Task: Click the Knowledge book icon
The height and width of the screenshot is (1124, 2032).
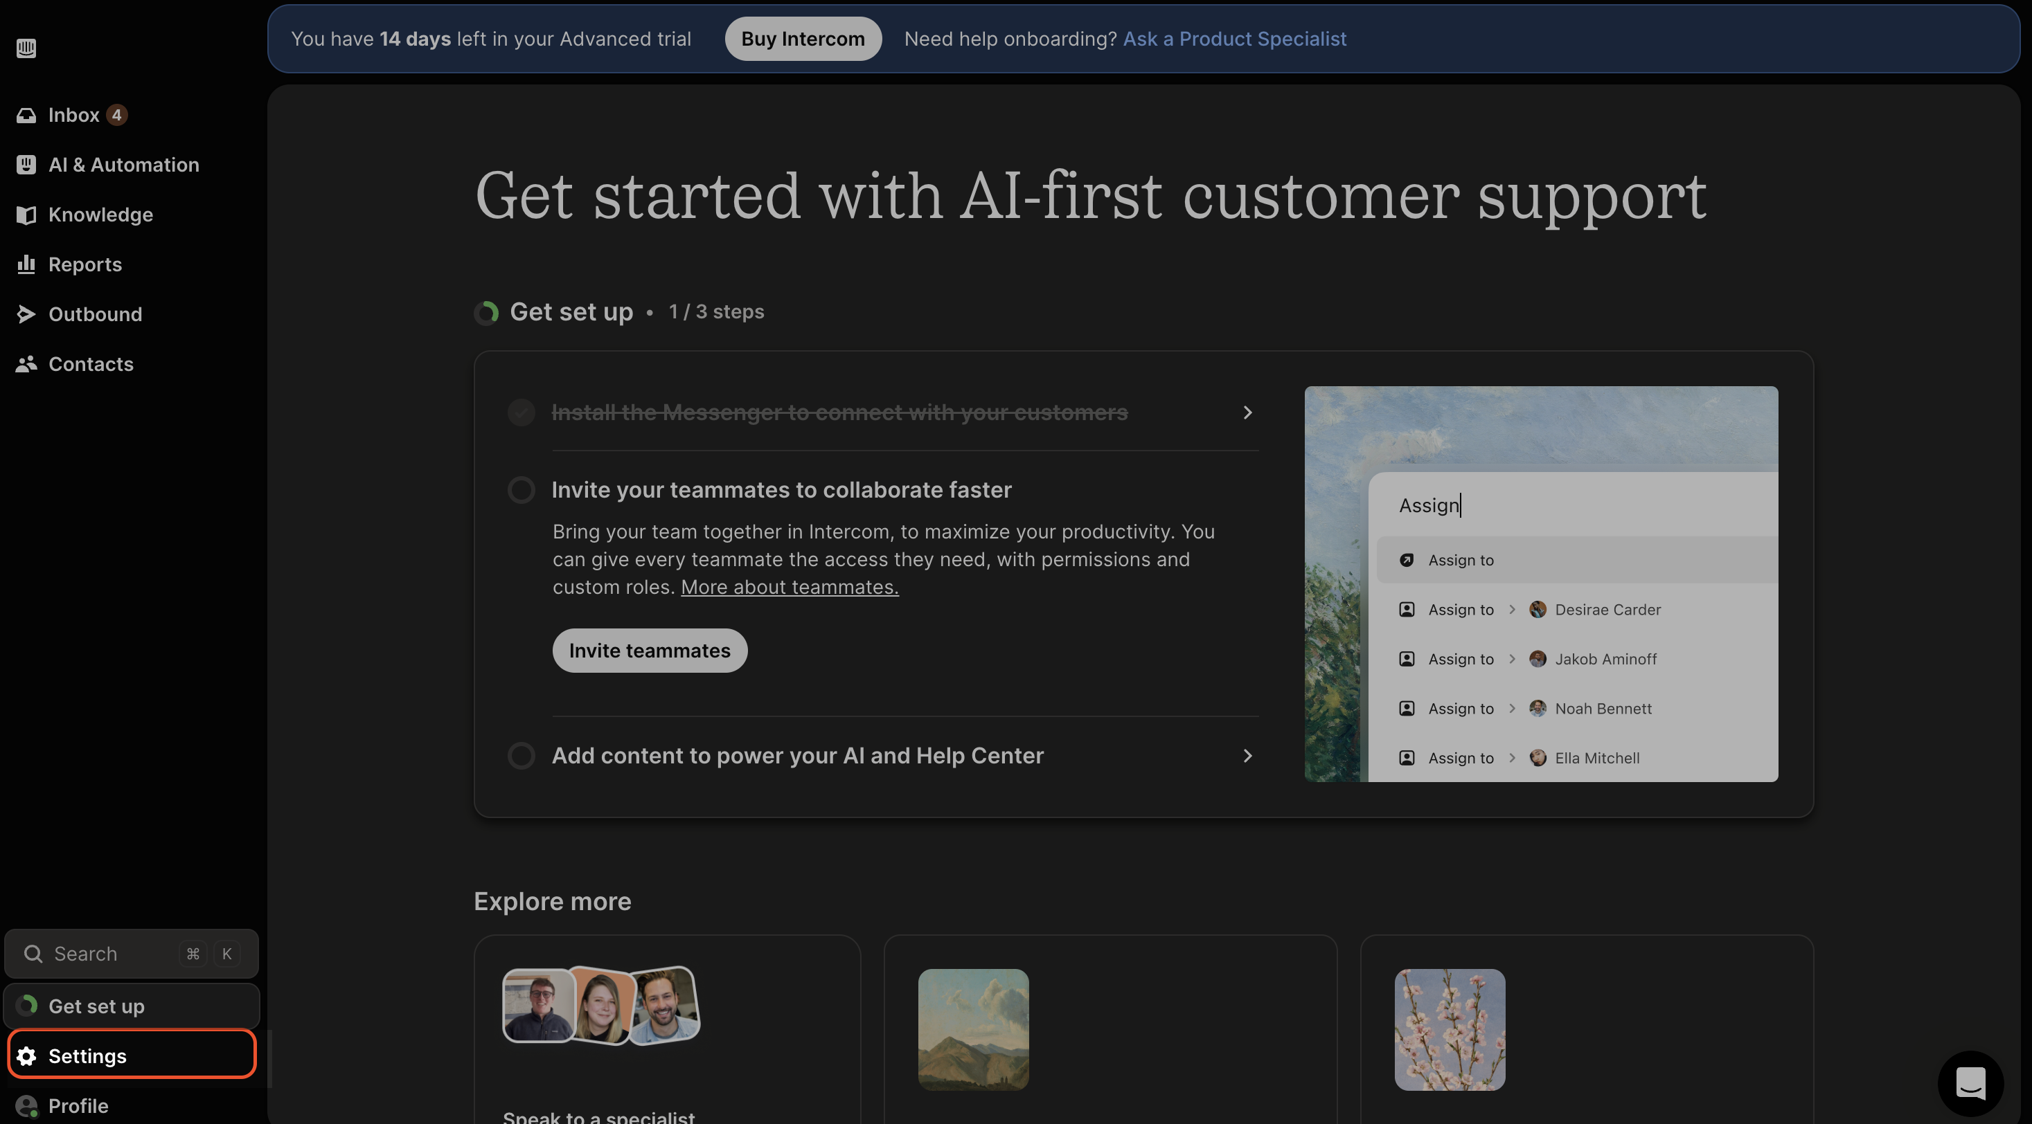Action: click(x=26, y=215)
